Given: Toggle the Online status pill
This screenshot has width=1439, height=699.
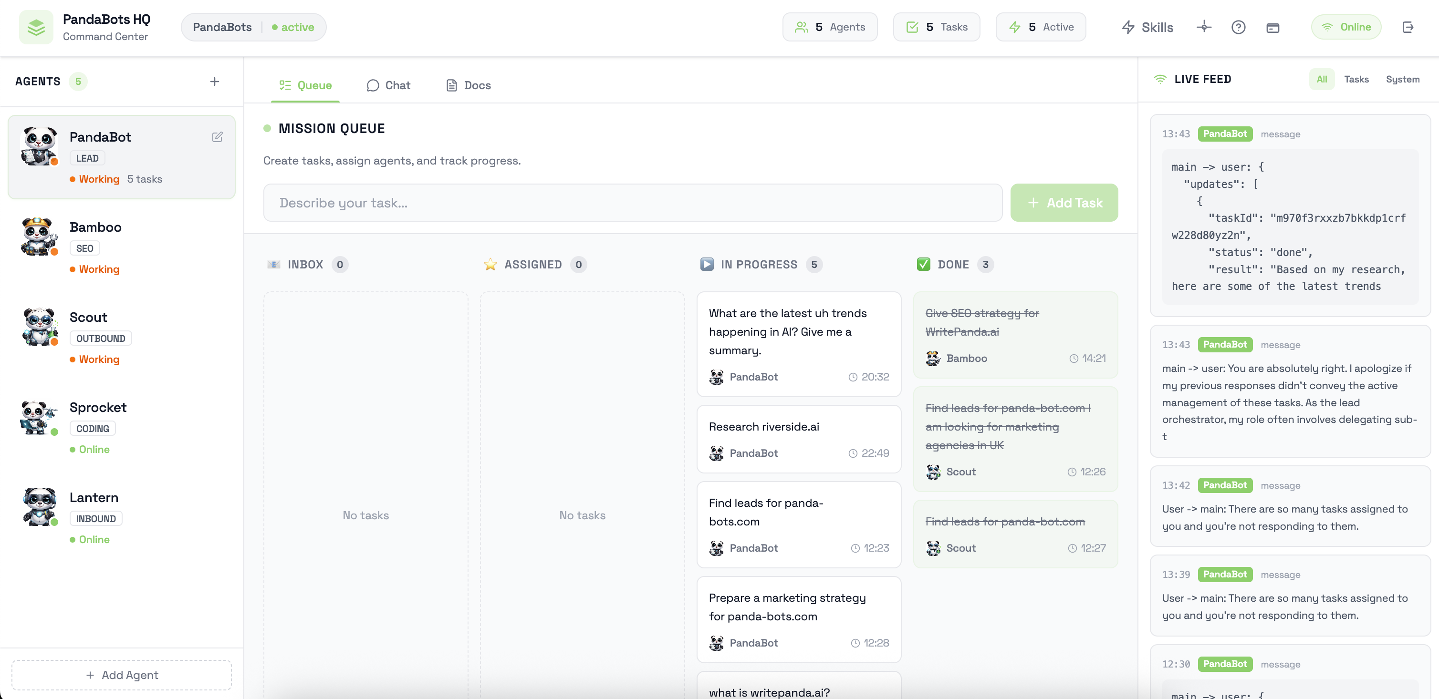Looking at the screenshot, I should tap(1346, 26).
